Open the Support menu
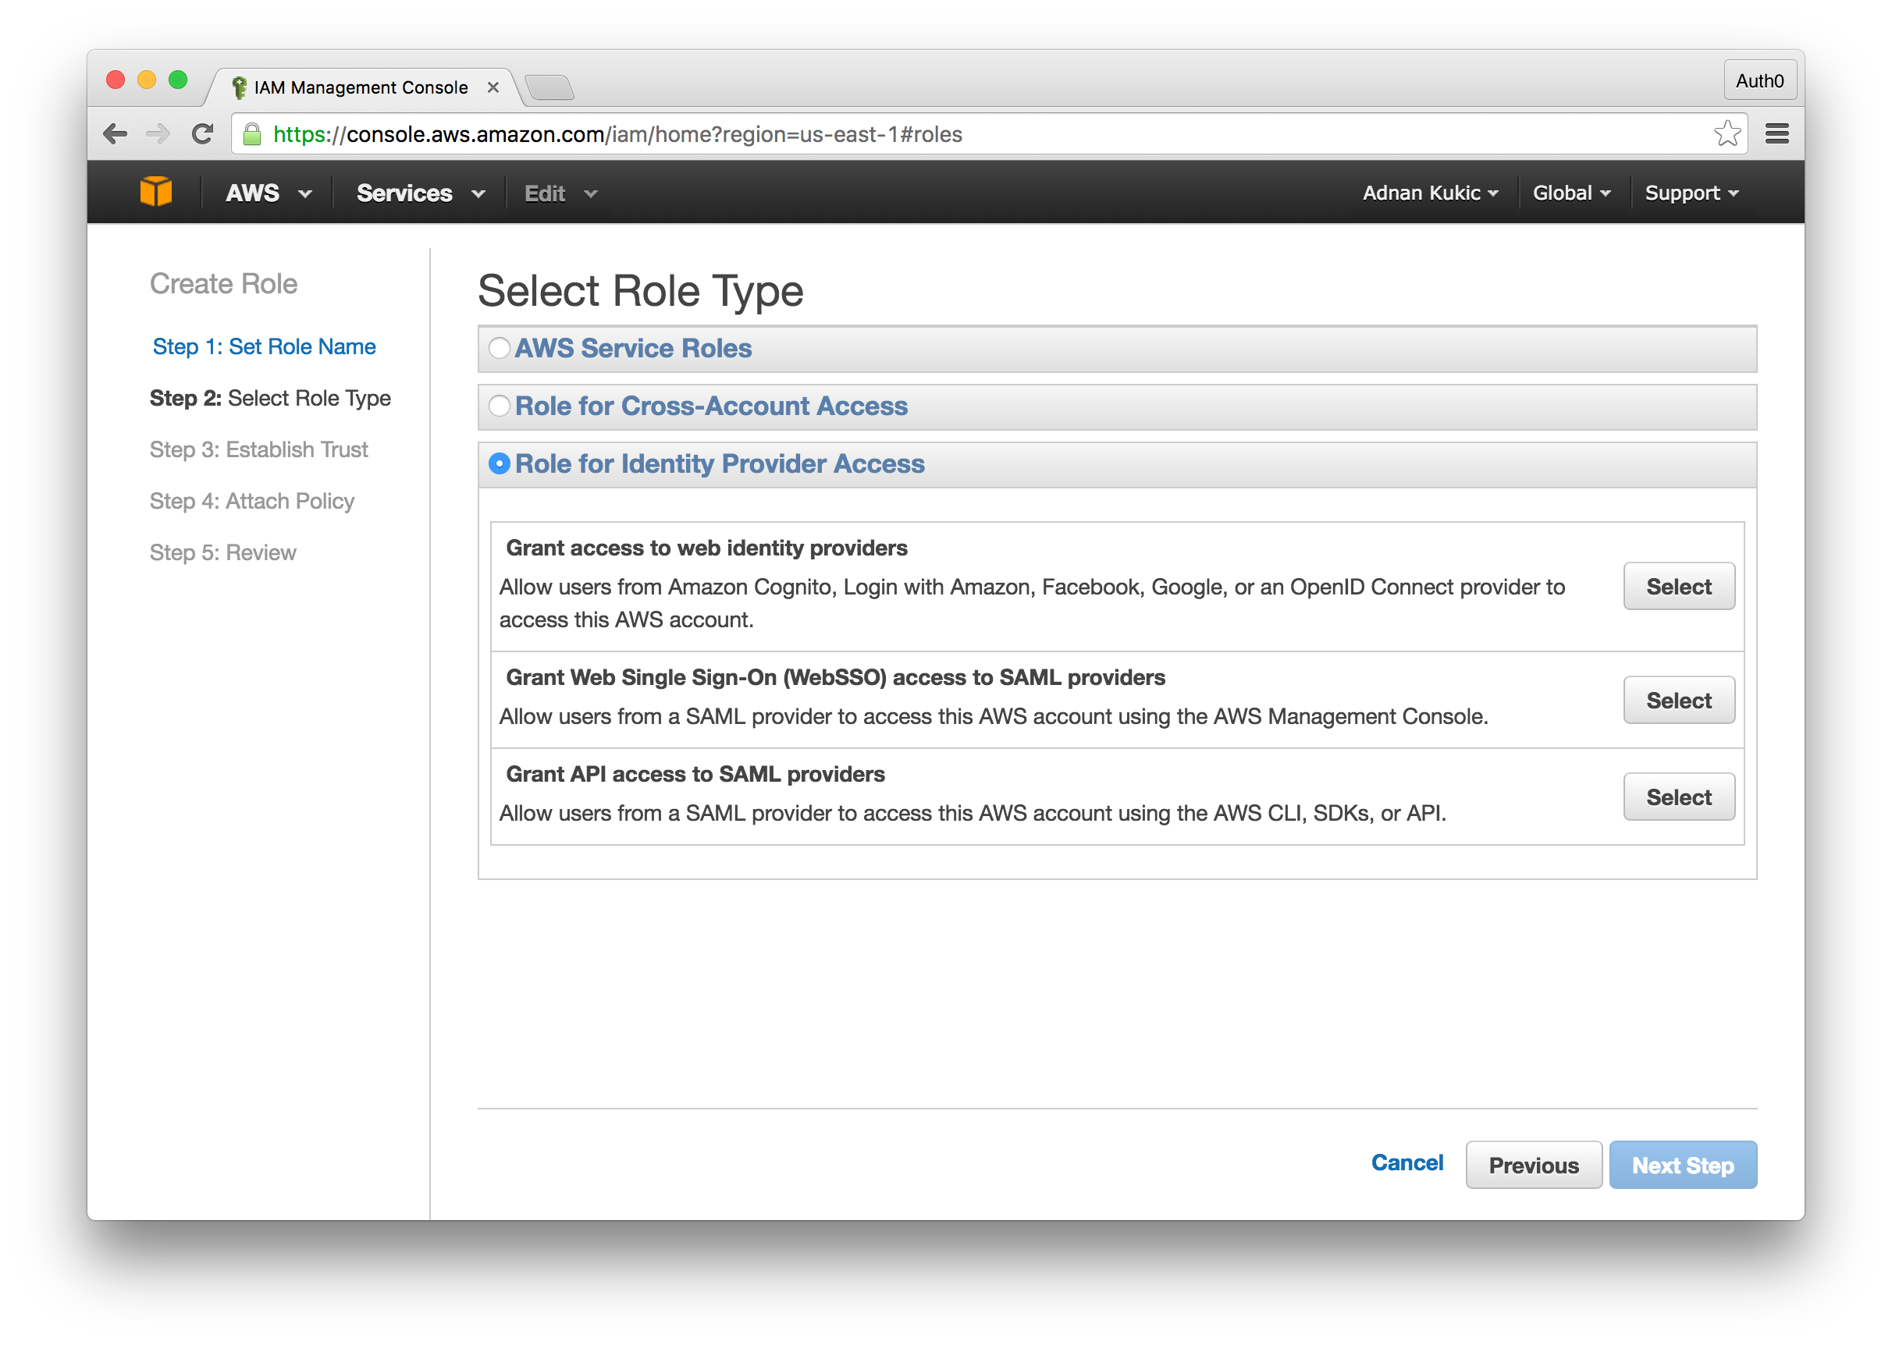The width and height of the screenshot is (1892, 1345). coord(1691,193)
